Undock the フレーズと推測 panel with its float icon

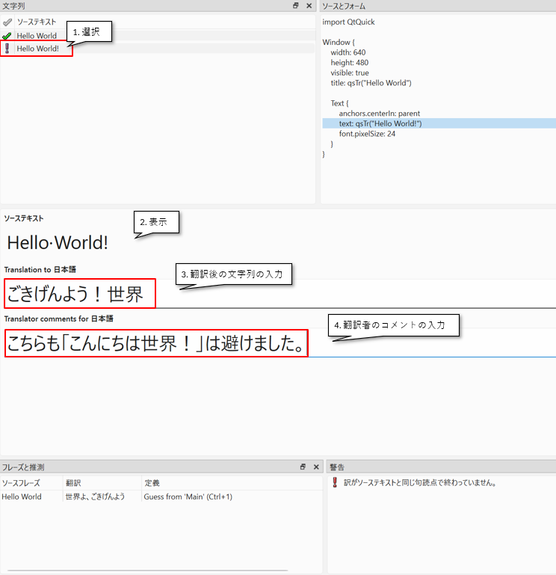303,467
